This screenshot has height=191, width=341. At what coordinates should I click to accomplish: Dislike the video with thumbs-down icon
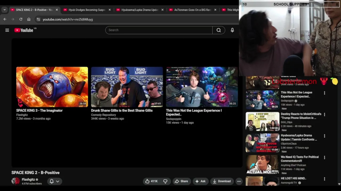pos(165,181)
